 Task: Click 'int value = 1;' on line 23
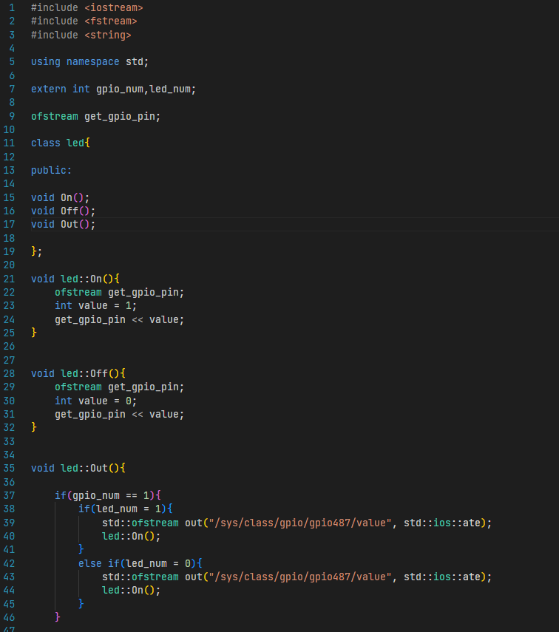(x=95, y=305)
